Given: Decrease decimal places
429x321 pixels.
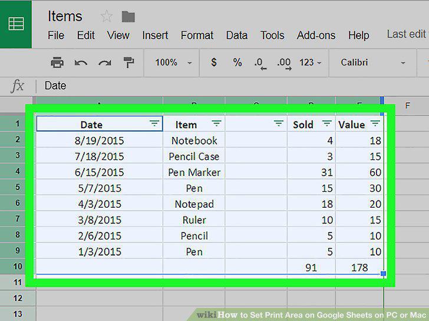Looking at the screenshot, I should pos(260,64).
